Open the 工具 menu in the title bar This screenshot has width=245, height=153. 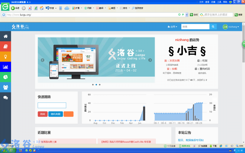click(x=219, y=2)
